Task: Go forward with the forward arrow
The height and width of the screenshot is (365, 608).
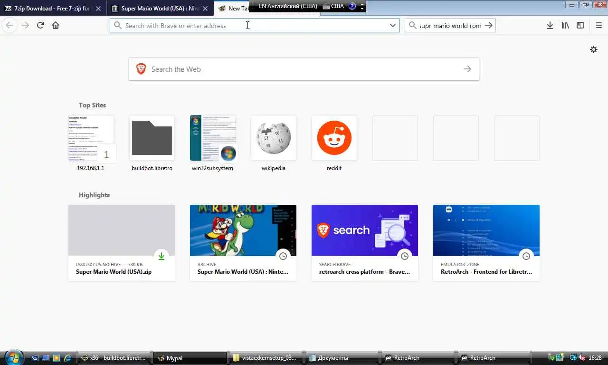Action: (25, 25)
